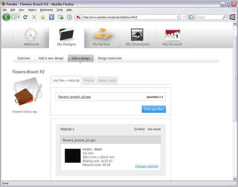Click the new tab page-plus icon
Viewport: 238px width, 187px height.
point(61,17)
